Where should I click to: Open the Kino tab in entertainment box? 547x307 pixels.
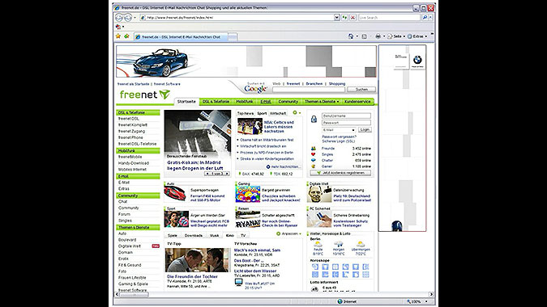point(229,235)
